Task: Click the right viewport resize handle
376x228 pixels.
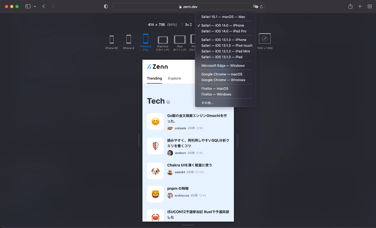Action: click(237, 141)
